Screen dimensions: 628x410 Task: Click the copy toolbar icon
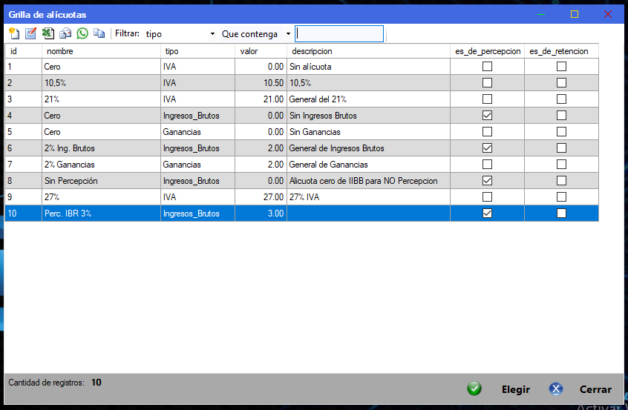point(99,33)
